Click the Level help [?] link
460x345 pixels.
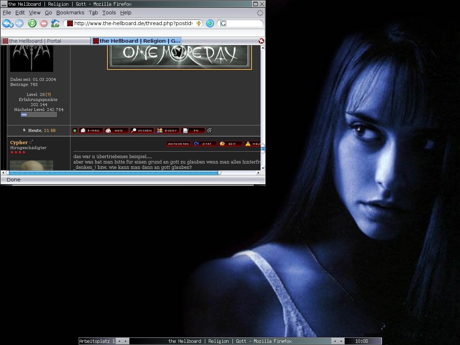tap(48, 95)
